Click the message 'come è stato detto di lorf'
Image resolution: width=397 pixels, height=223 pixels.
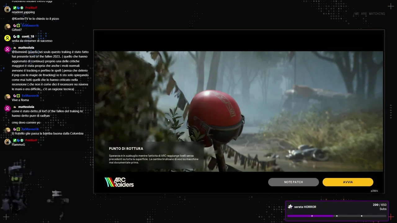click(47, 113)
